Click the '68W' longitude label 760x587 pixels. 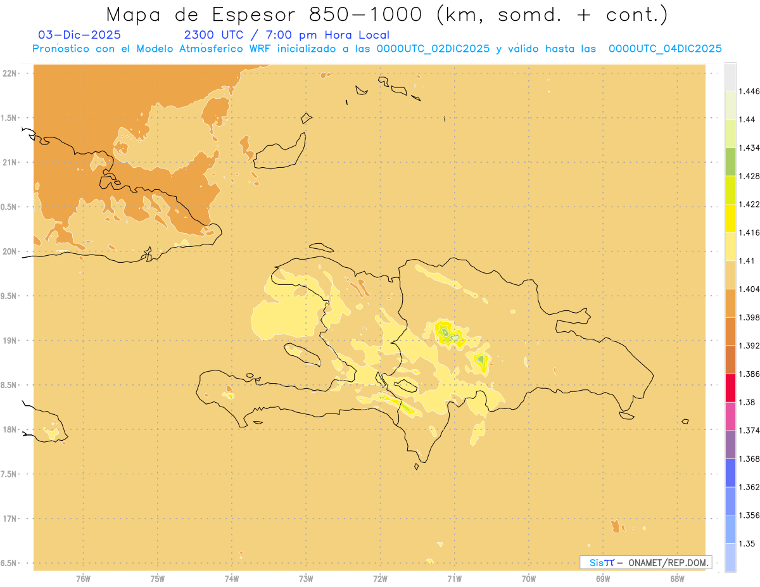click(x=677, y=579)
